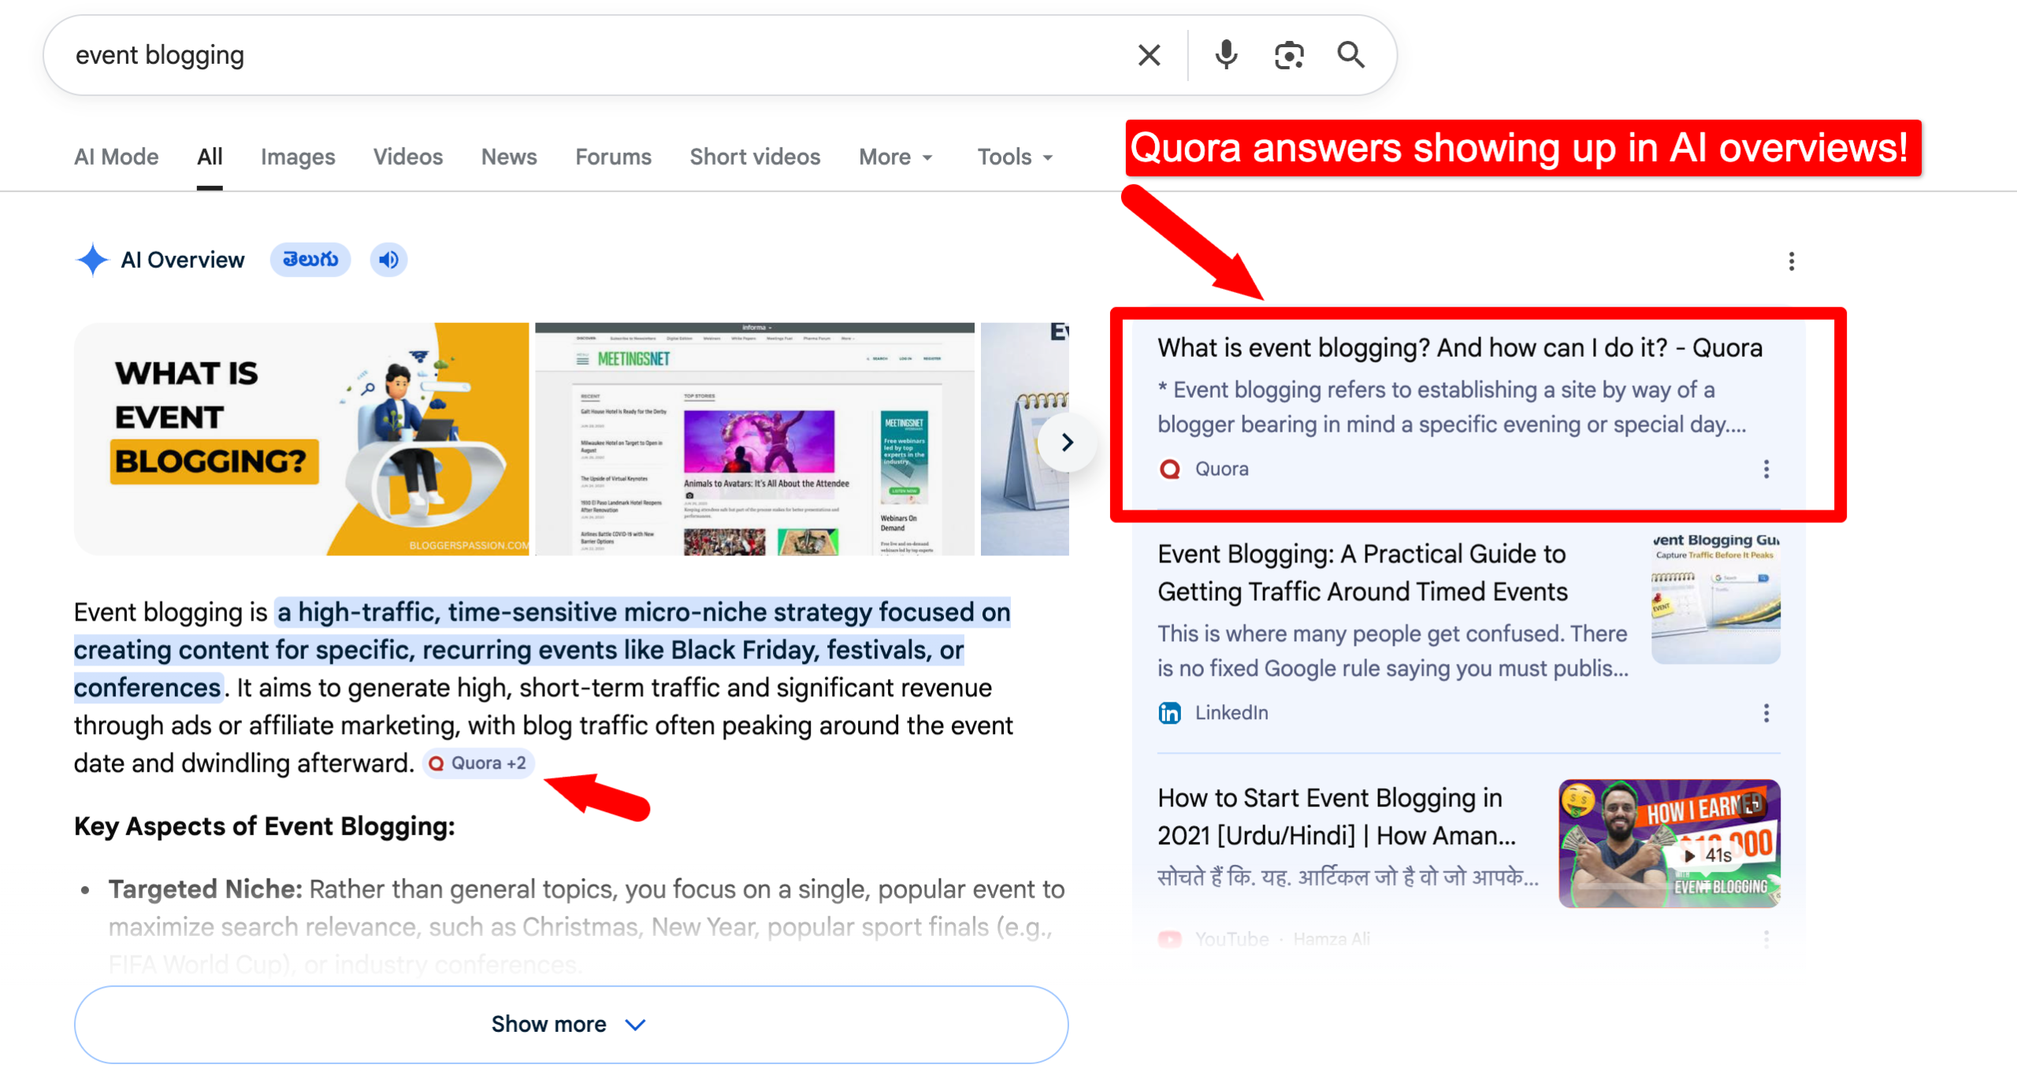Click the LinkedIn snippet 'This is where many people get confused'
The width and height of the screenshot is (2017, 1083).
(1392, 651)
